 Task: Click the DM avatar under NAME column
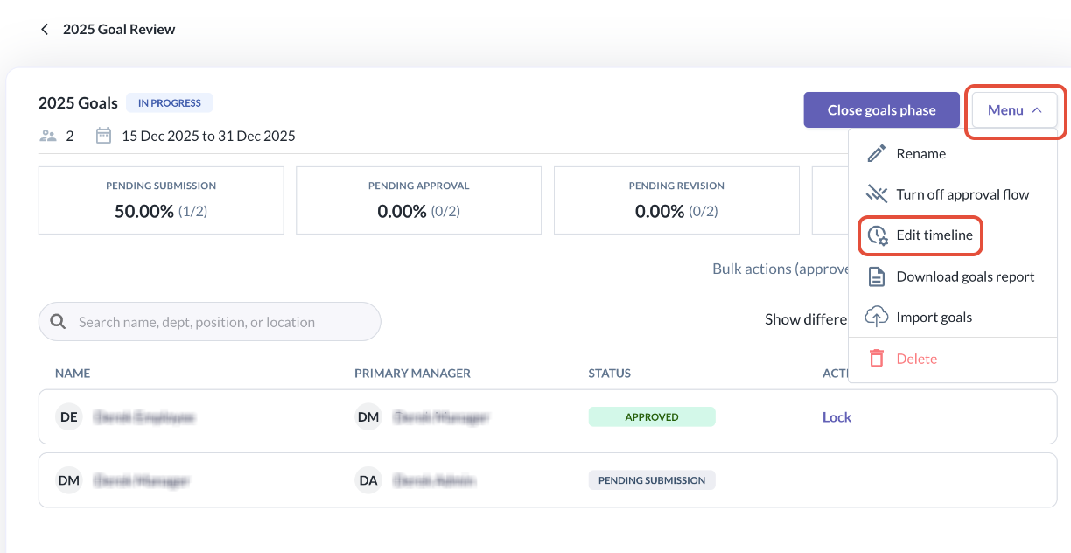(69, 480)
